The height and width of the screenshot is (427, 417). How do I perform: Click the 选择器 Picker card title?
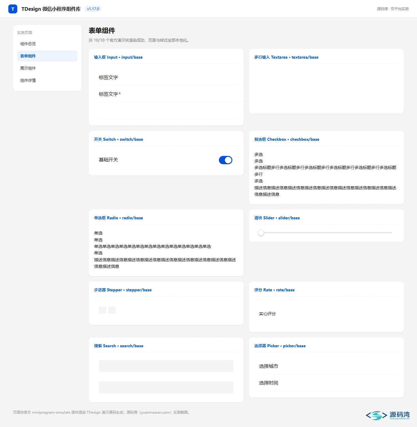(280, 346)
